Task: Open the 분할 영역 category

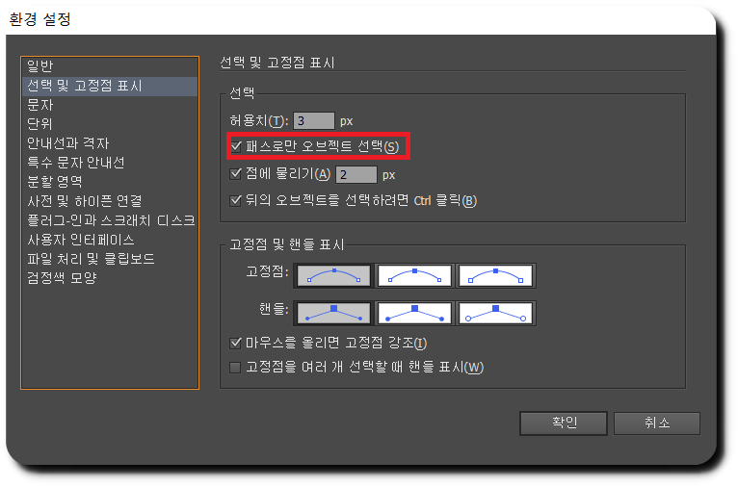Action: (x=110, y=182)
